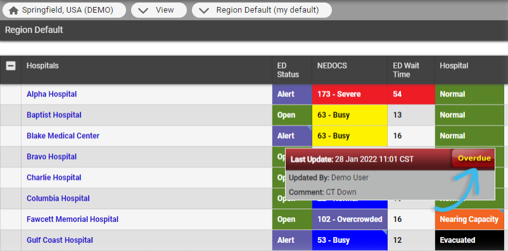Open the Region Default (my default) dropdown
This screenshot has width=508, height=251.
click(x=262, y=10)
